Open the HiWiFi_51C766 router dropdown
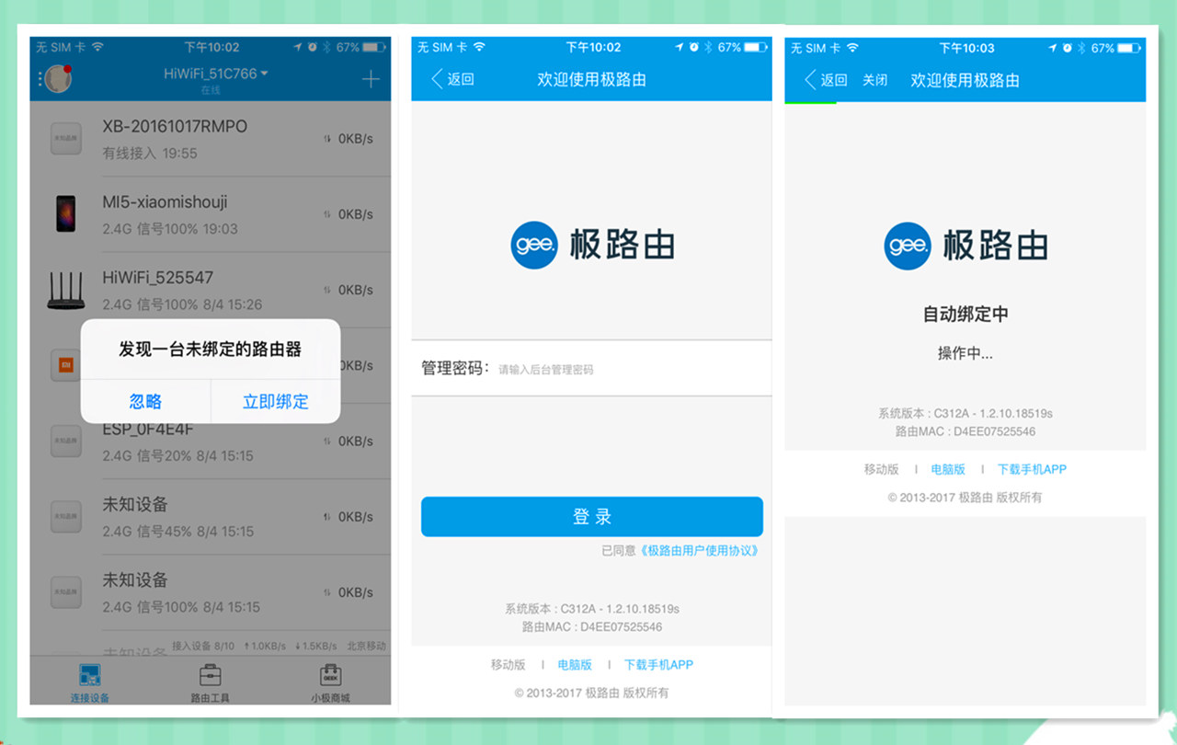The width and height of the screenshot is (1177, 745). 216,74
